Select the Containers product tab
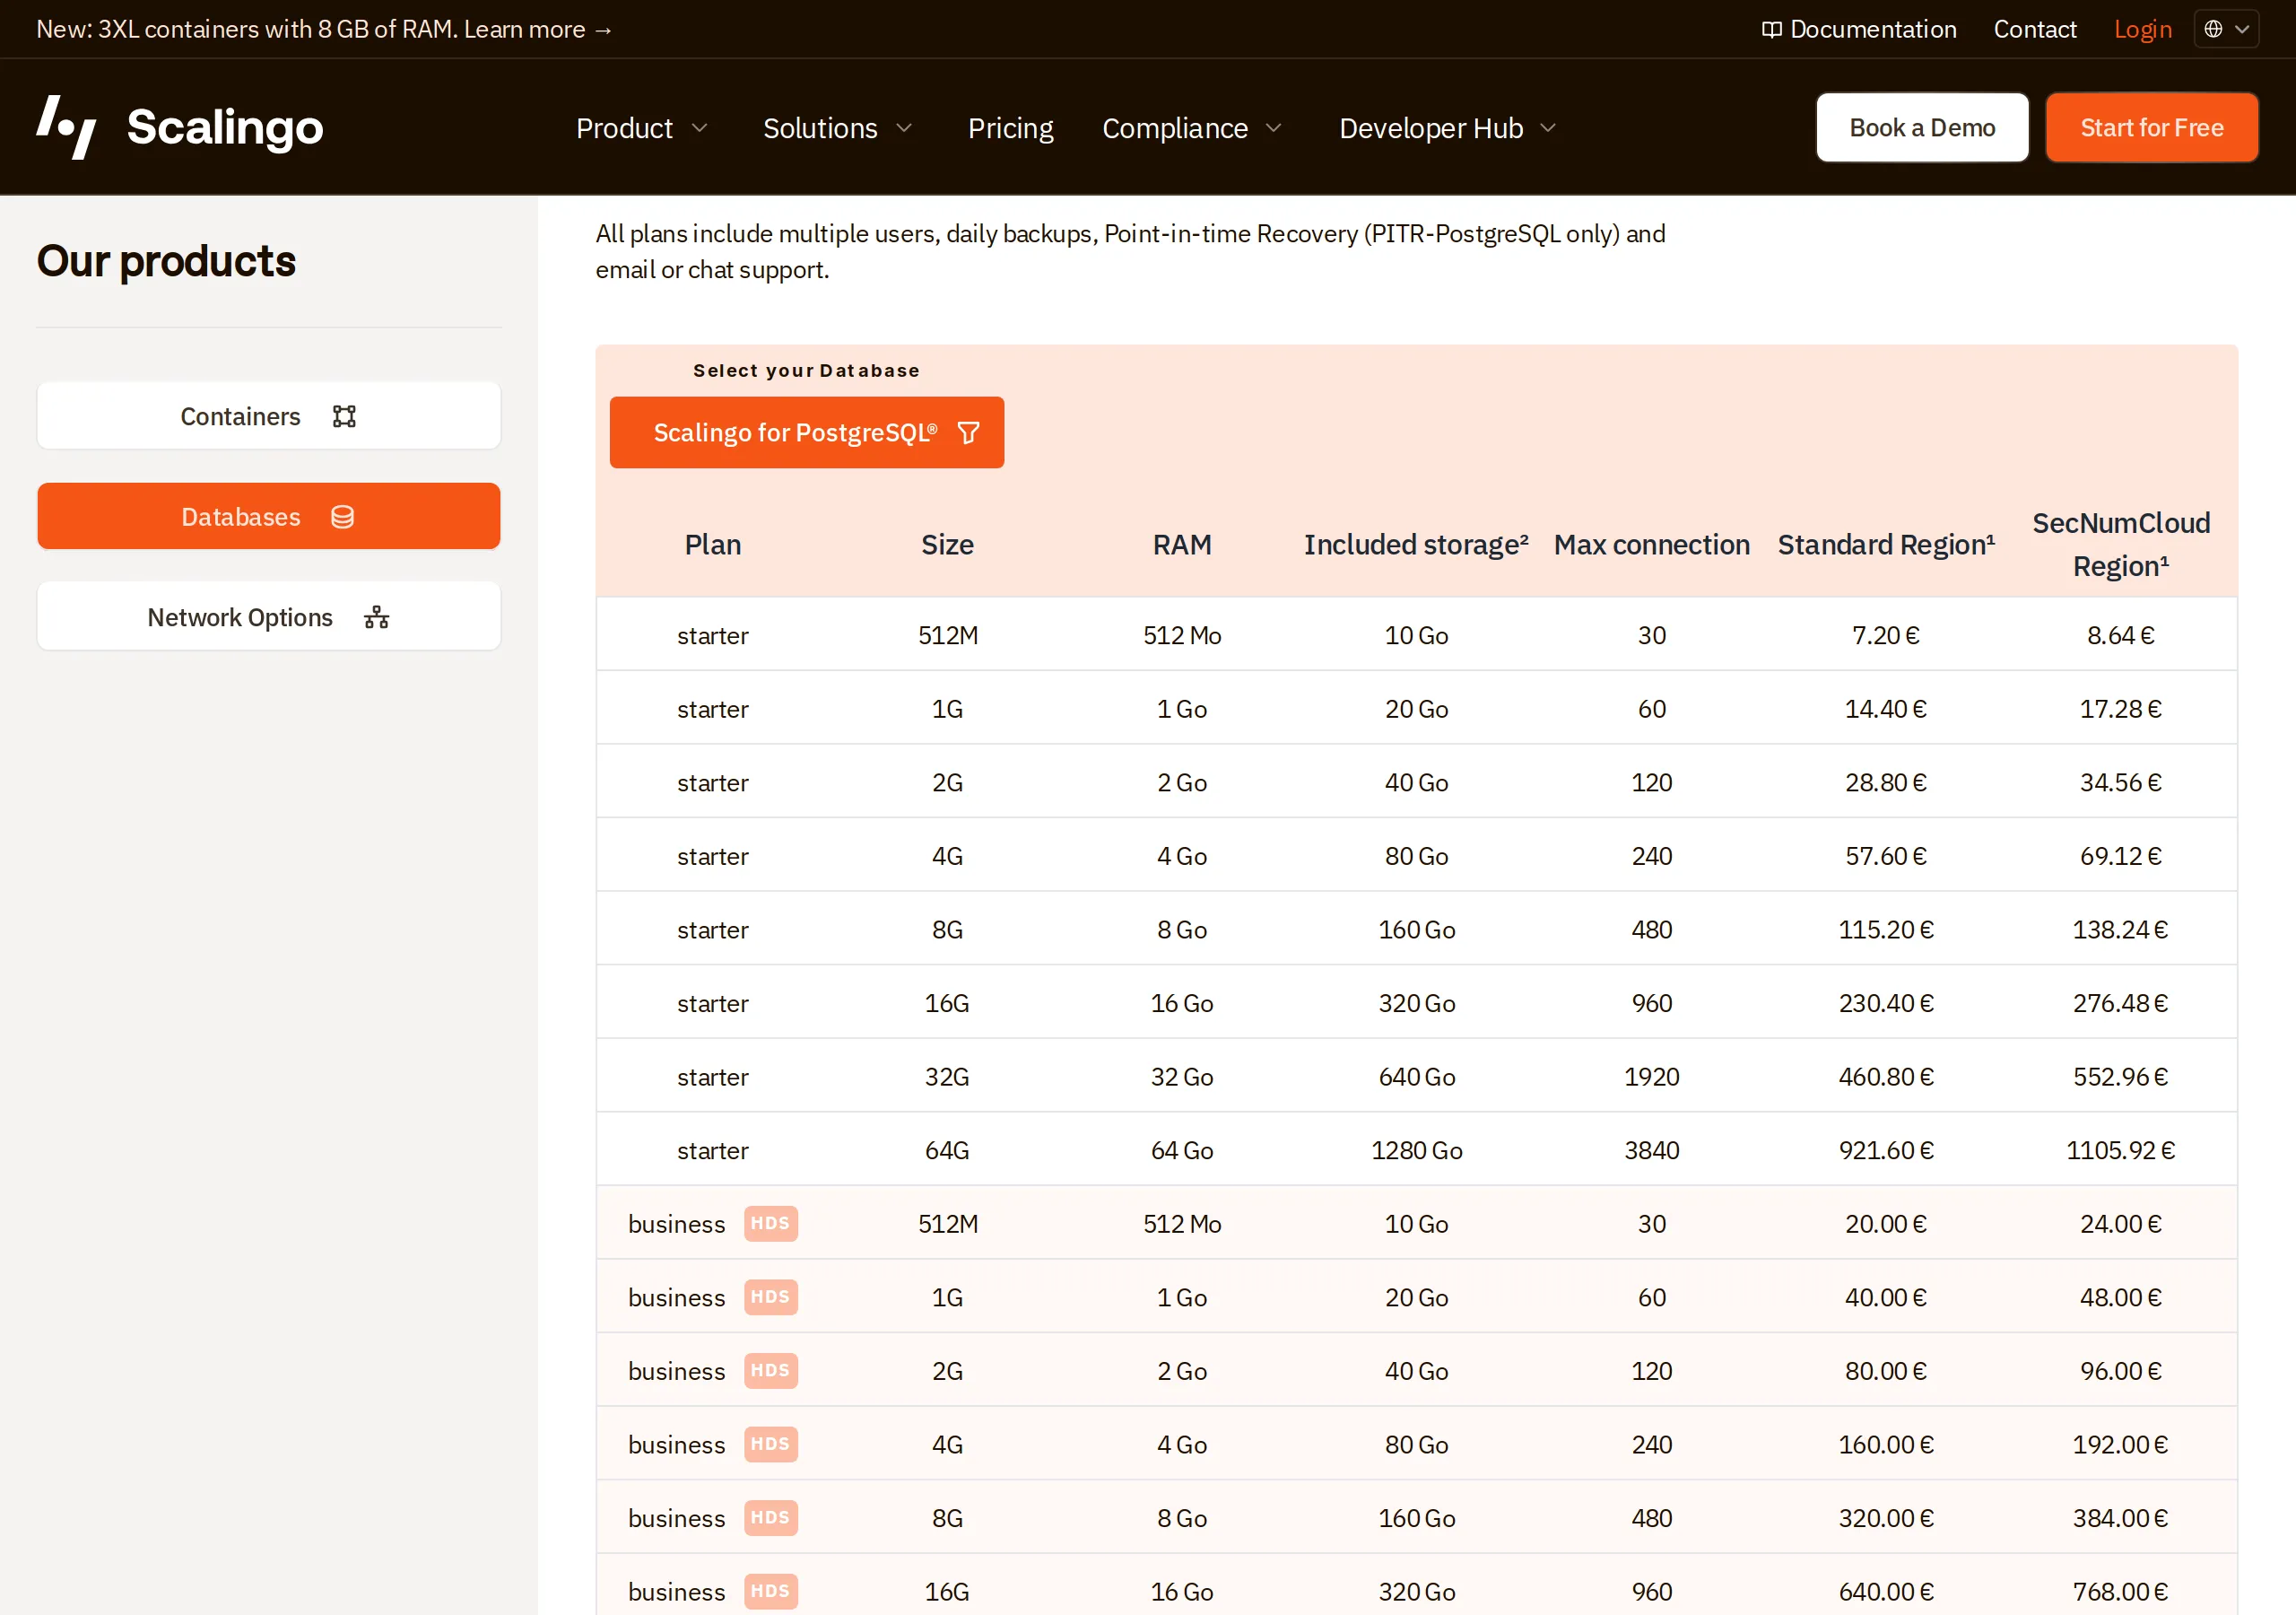The height and width of the screenshot is (1615, 2296). pyautogui.click(x=269, y=415)
